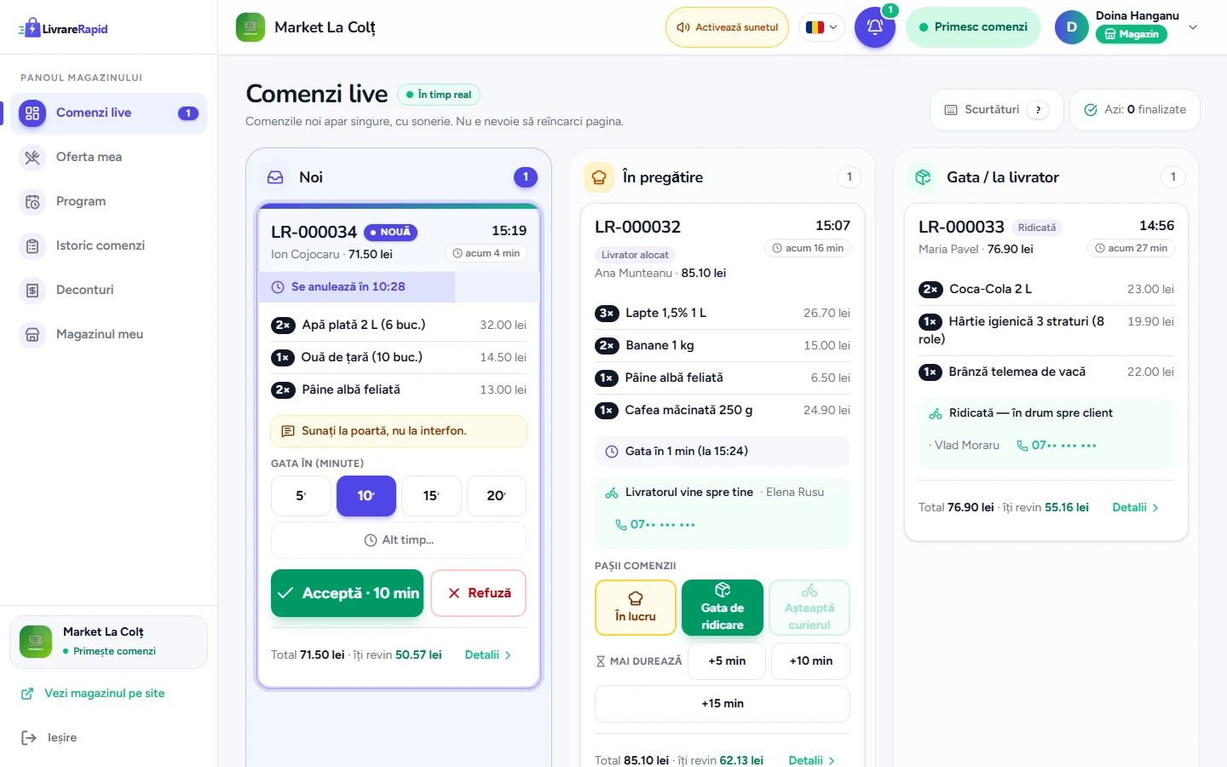Click the phone icon in order LR-000033
The height and width of the screenshot is (767, 1227).
pos(1022,446)
